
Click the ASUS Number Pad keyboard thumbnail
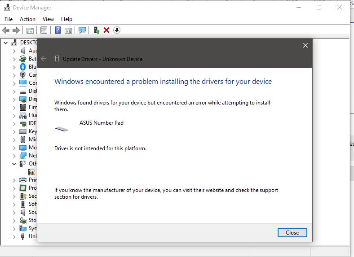[62, 129]
